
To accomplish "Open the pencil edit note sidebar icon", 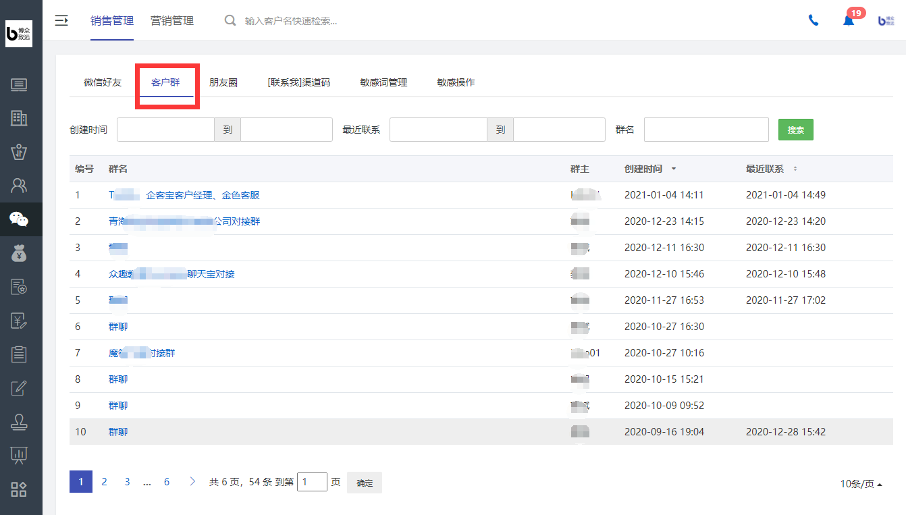I will point(19,387).
